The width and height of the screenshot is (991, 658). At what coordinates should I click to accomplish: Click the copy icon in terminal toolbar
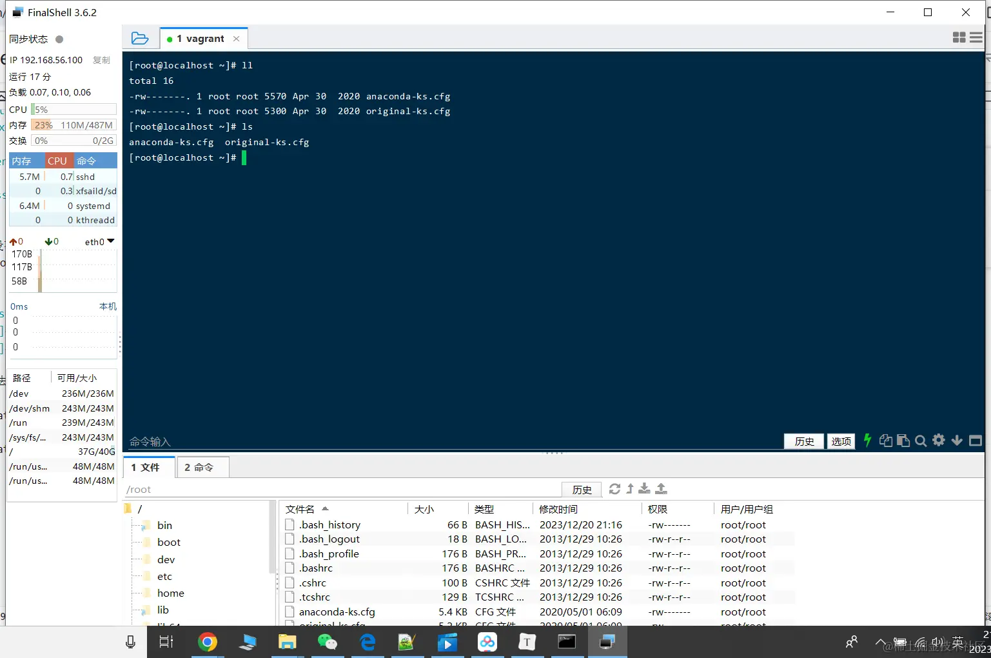click(x=886, y=441)
